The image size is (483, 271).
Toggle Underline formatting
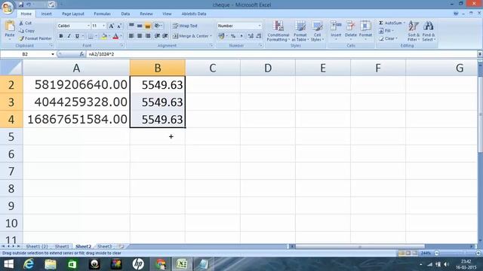[77, 36]
